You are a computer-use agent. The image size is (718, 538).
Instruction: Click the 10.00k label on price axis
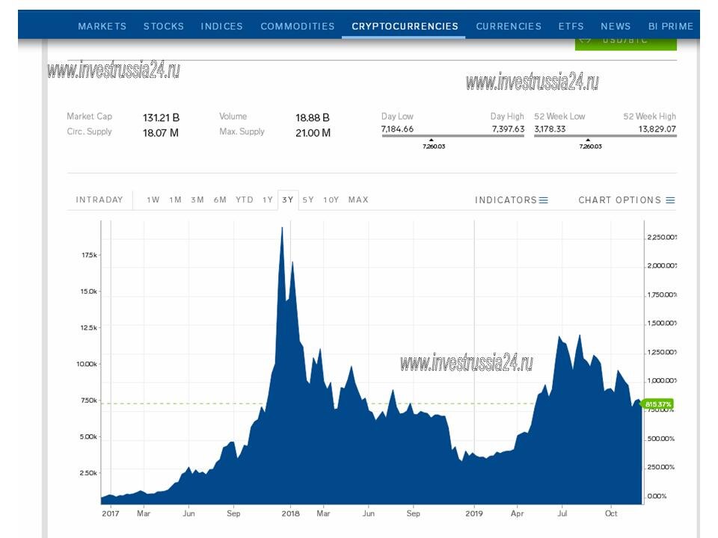pos(87,364)
